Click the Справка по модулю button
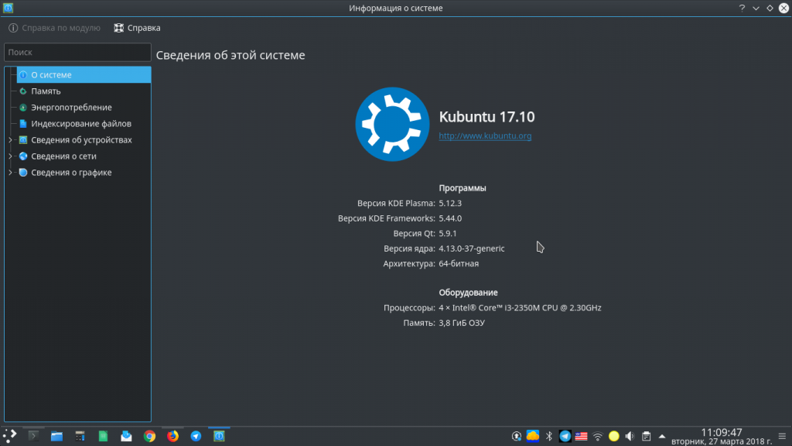Viewport: 792px width, 446px height. pos(55,28)
